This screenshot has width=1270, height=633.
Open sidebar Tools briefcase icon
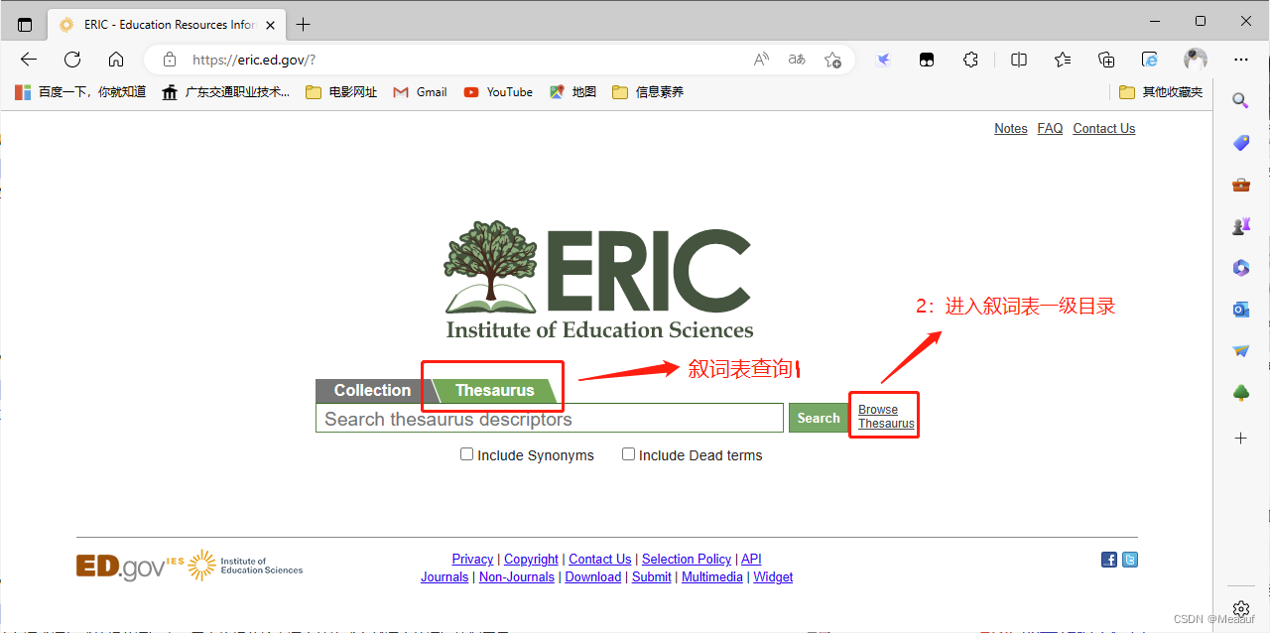pyautogui.click(x=1240, y=185)
